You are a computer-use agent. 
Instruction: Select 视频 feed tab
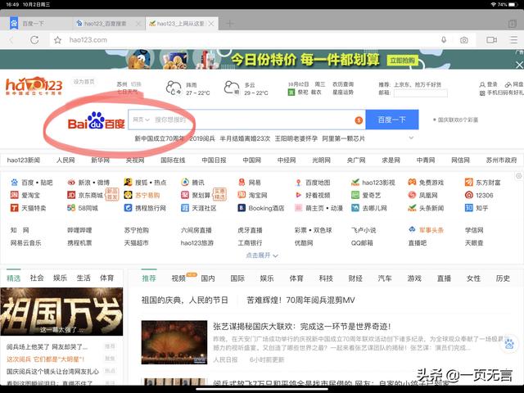click(178, 278)
